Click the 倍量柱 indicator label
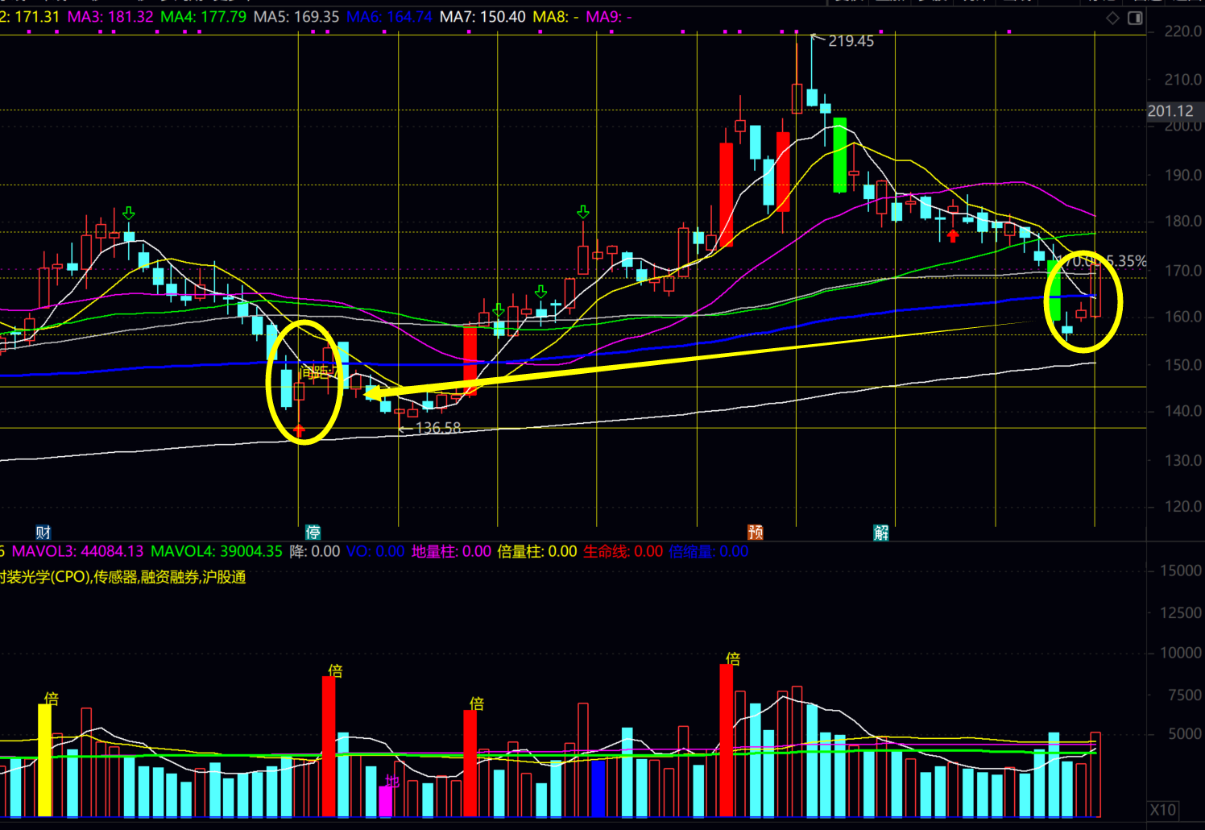 pyautogui.click(x=536, y=551)
